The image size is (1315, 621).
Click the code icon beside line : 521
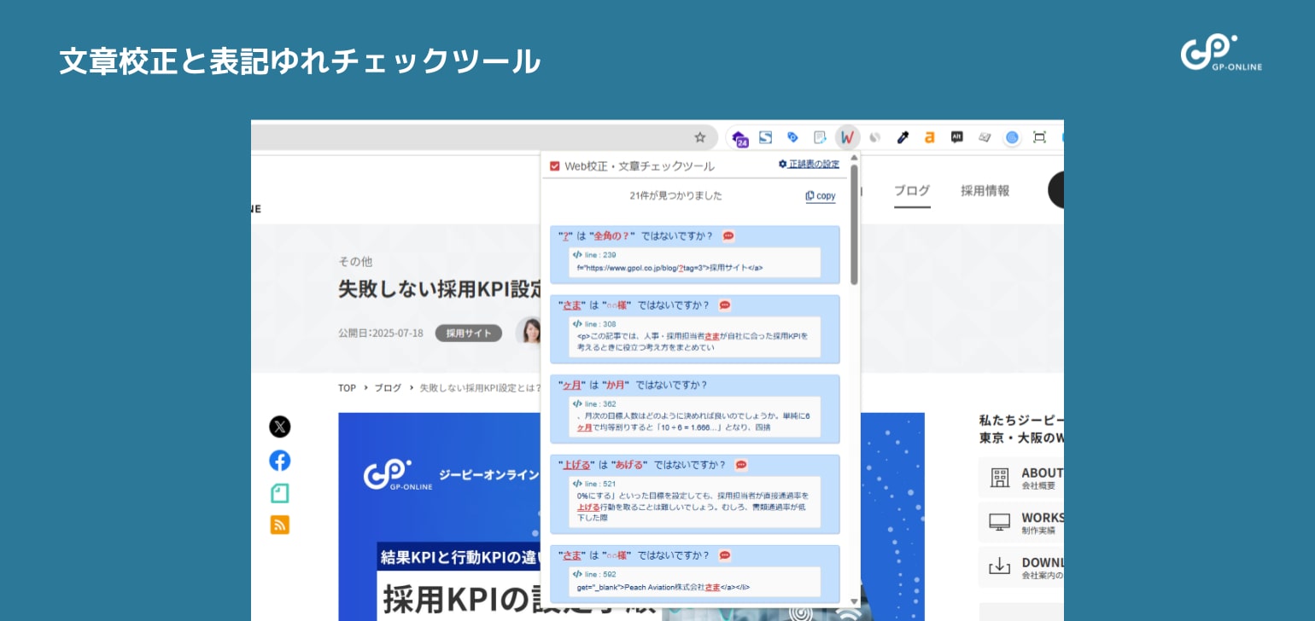coord(577,484)
